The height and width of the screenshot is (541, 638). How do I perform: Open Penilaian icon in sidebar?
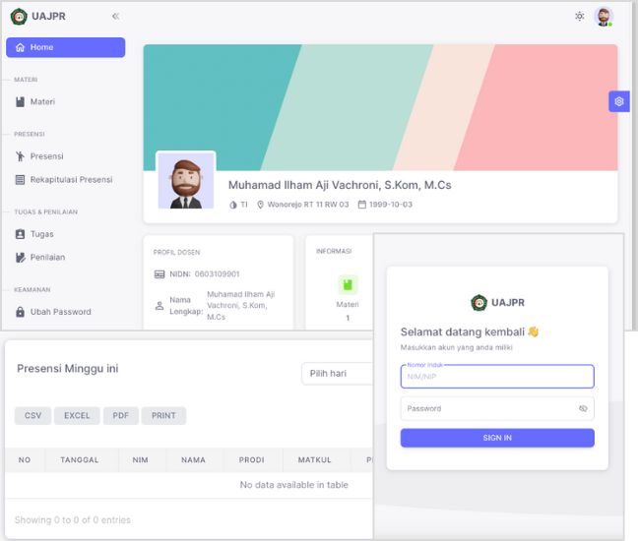[x=21, y=257]
